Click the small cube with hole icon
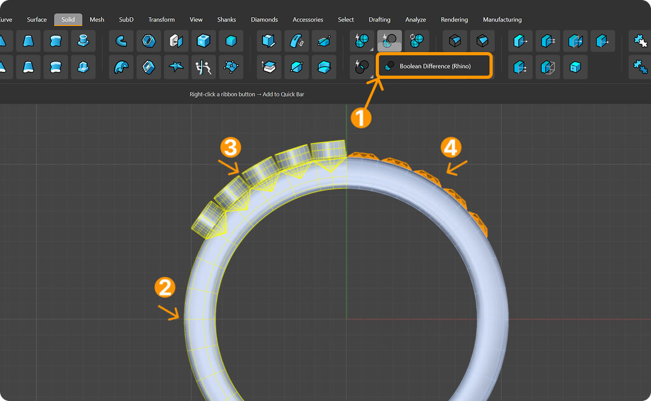 click(x=575, y=67)
